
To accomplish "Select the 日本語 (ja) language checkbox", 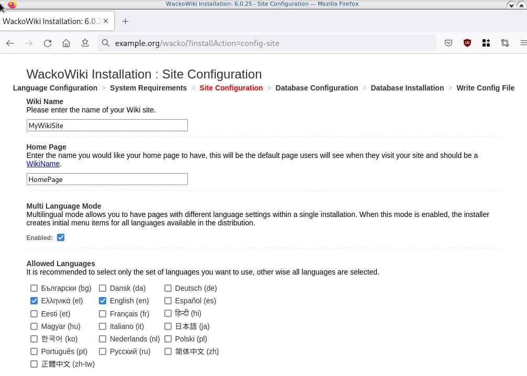I will click(168, 326).
